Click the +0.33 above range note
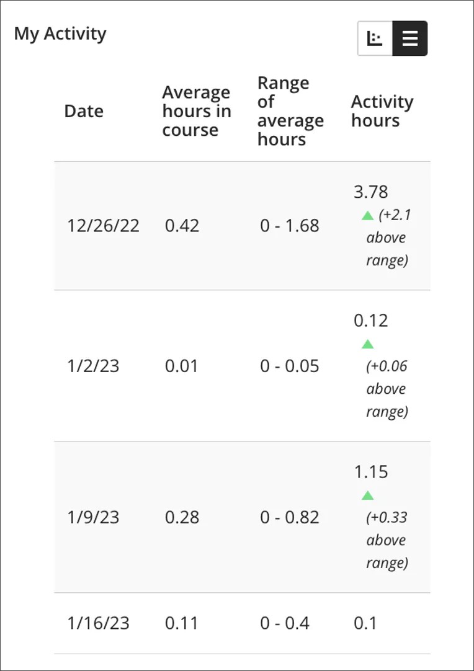Viewport: 474px width, 671px height. tap(387, 540)
